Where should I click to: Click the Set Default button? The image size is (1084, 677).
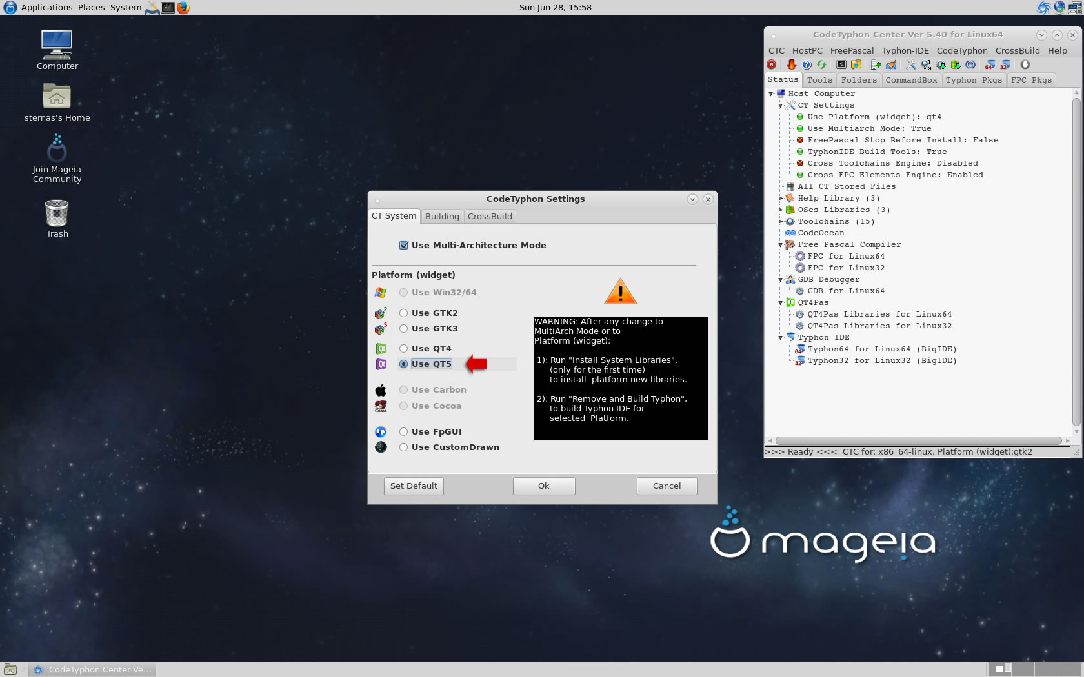(x=414, y=486)
